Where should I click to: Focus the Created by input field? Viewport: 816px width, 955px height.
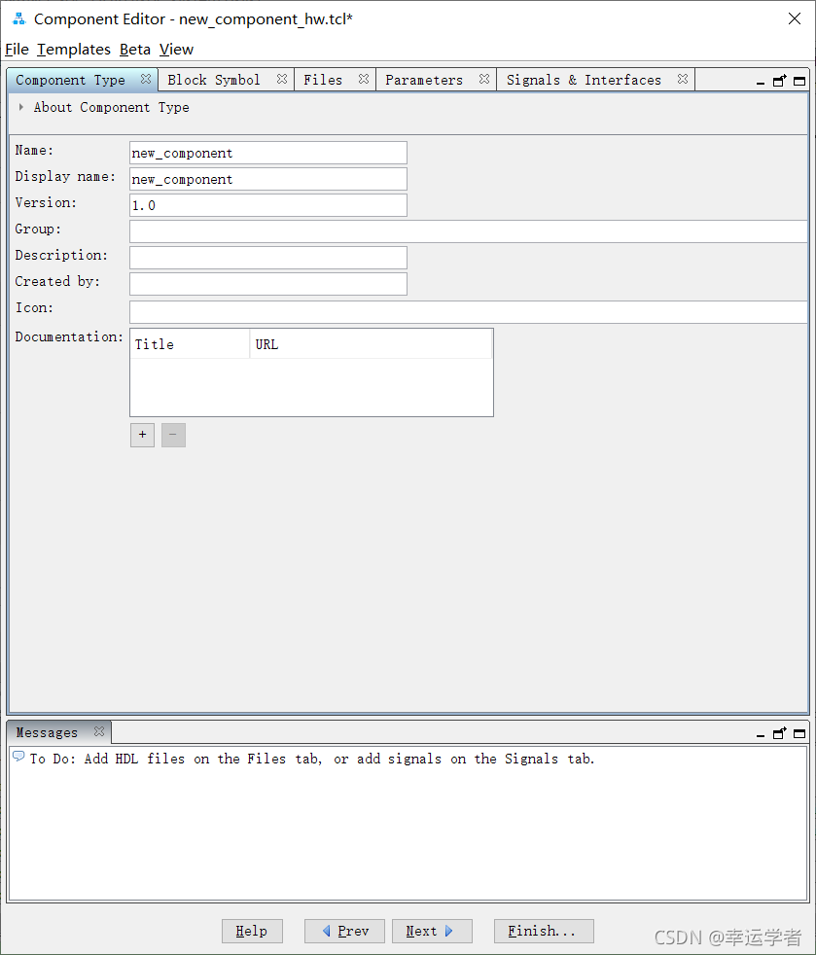pos(268,284)
